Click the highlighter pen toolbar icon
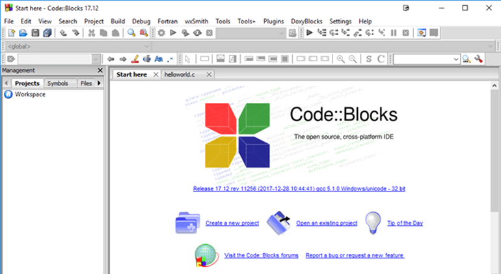This screenshot has width=501, height=274. coord(134,59)
